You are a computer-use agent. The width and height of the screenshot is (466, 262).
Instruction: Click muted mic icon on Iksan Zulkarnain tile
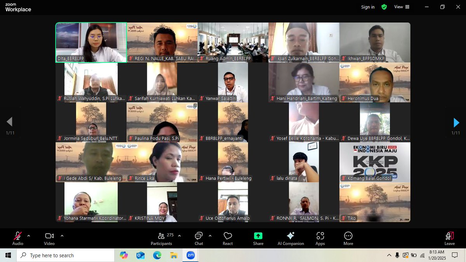point(273,59)
